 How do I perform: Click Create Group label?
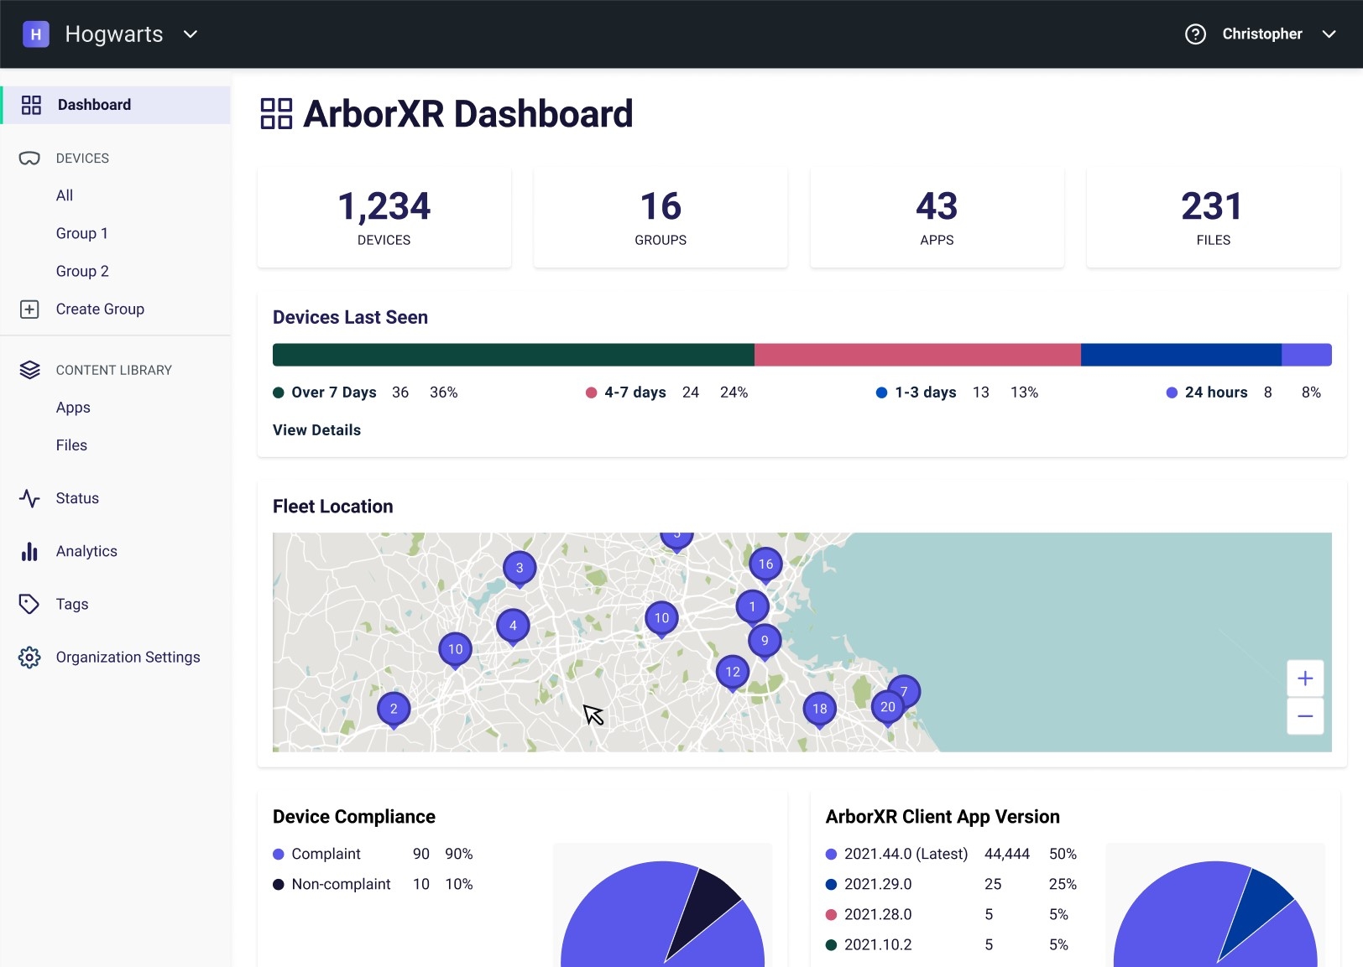(x=100, y=309)
